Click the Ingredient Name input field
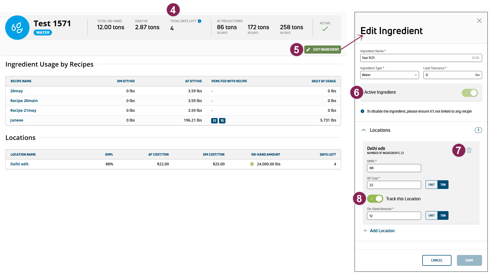 pos(415,58)
